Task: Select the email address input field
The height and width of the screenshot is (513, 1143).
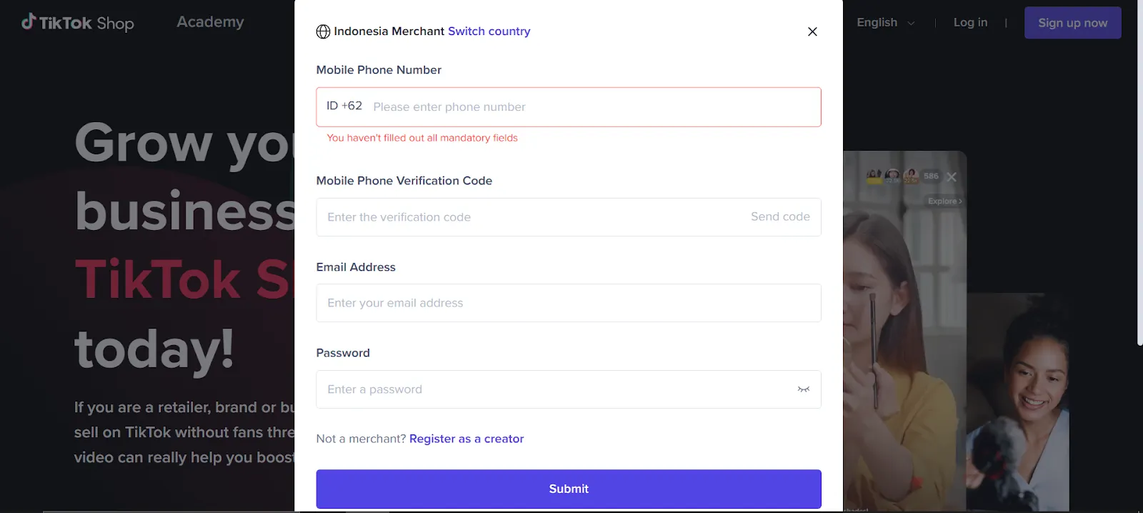Action: pyautogui.click(x=569, y=303)
